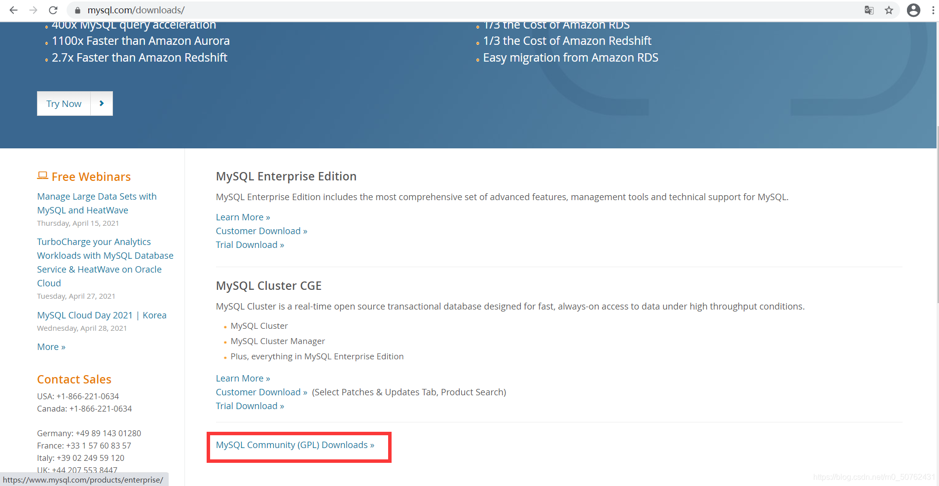Open the Google Translate page icon
Viewport: 939px width, 486px height.
point(869,10)
